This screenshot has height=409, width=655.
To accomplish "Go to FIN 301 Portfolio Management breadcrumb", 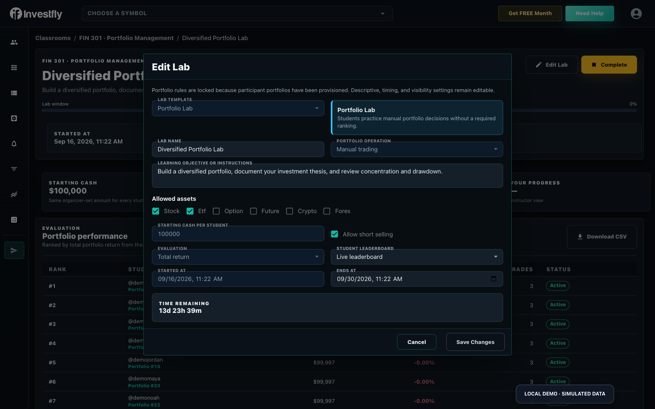I will [126, 38].
